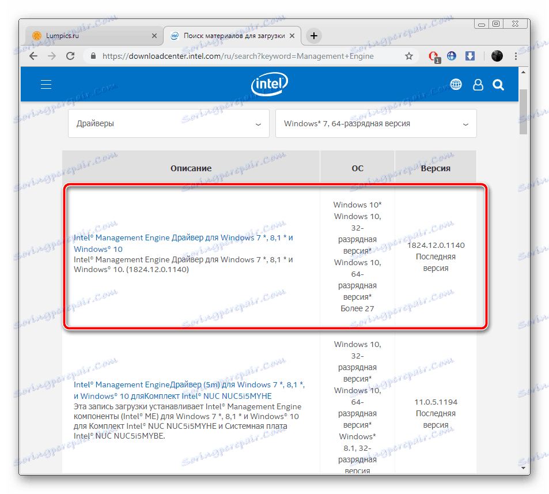The height and width of the screenshot is (494, 549).
Task: Open the Intel hamburger menu
Action: 46,84
